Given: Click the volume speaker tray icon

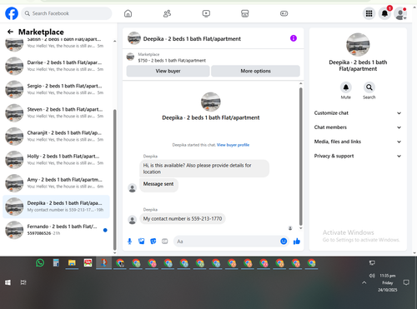Looking at the screenshot, I should pyautogui.click(x=372, y=276).
